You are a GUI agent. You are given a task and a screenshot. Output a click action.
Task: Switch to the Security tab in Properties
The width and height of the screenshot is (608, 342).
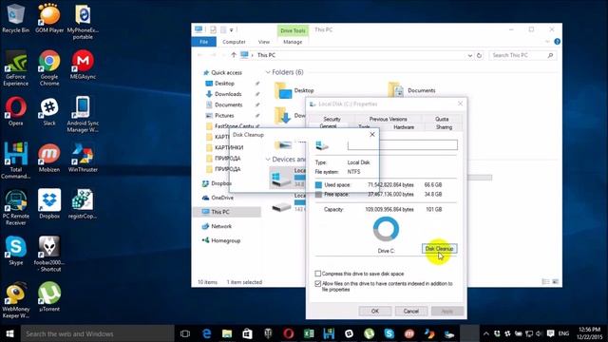coord(332,119)
